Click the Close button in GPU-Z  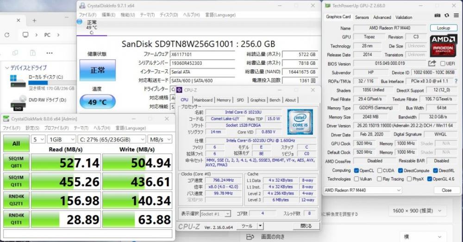pyautogui.click(x=446, y=190)
